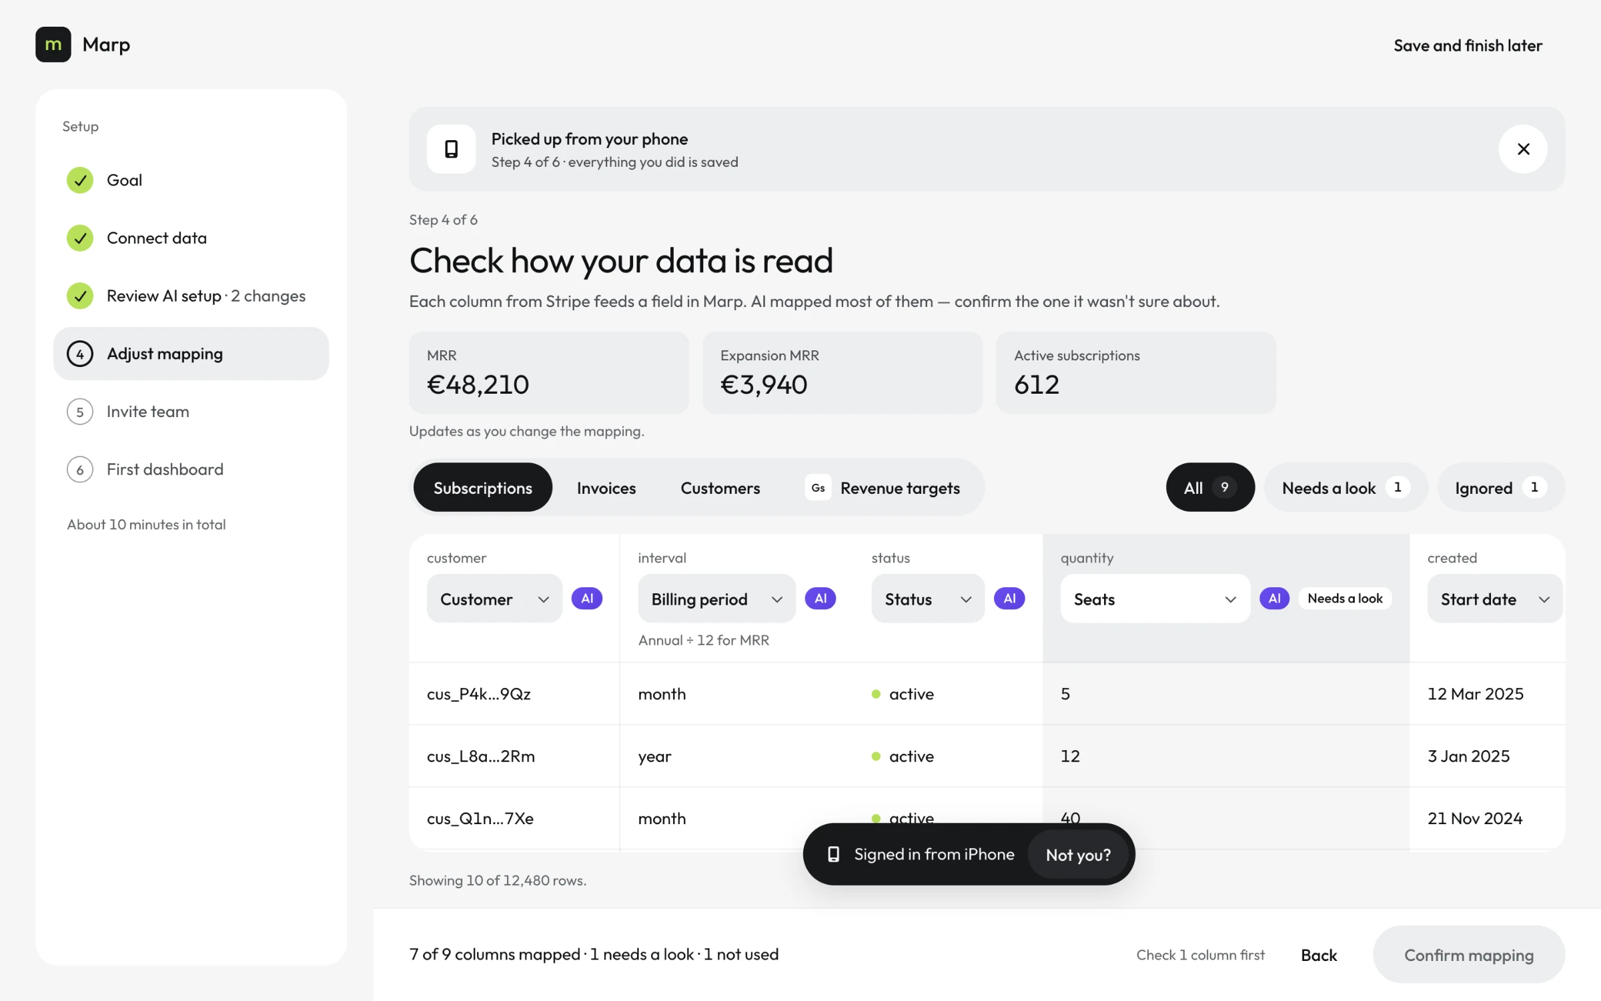Click the AI badge next to Customer dropdown

point(587,599)
